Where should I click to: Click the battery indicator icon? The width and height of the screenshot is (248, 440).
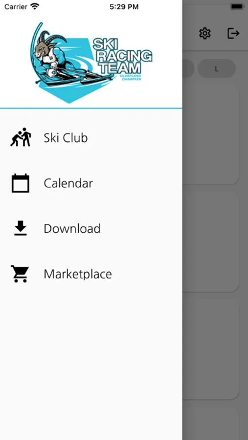237,6
